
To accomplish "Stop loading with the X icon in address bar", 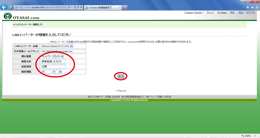I will point(81,8).
